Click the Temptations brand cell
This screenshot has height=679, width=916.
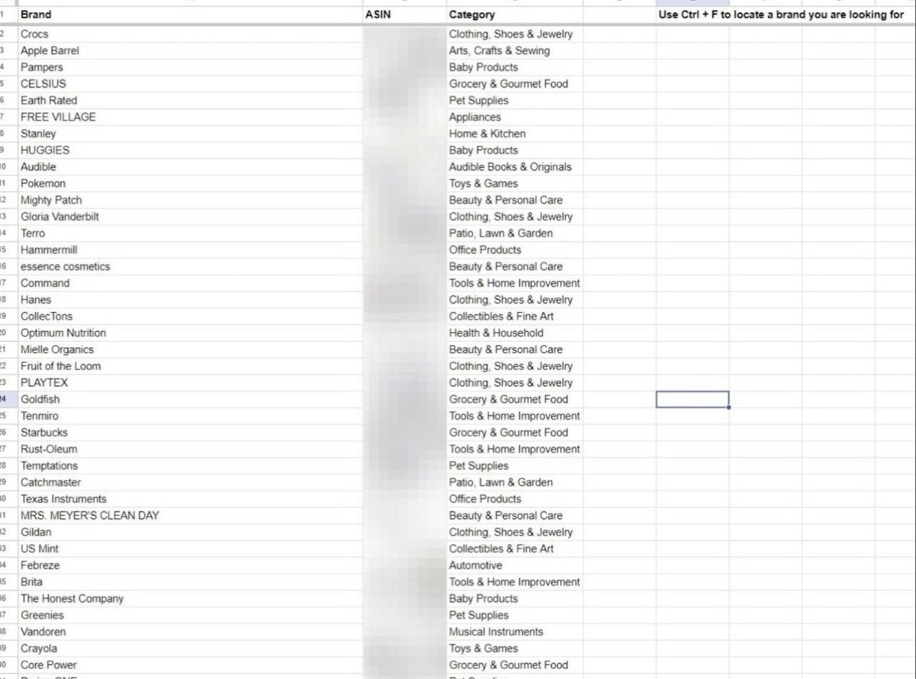(x=189, y=465)
